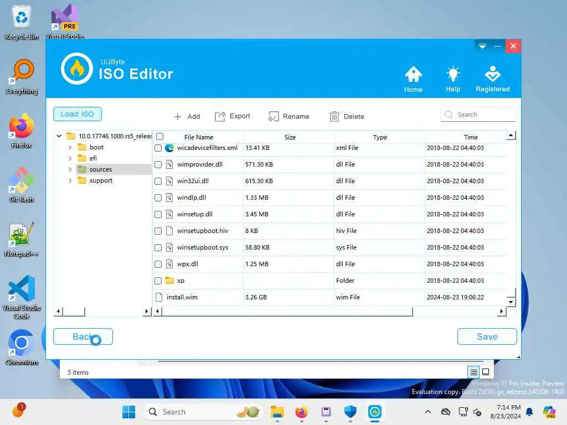Sort by Size column header

tap(290, 137)
